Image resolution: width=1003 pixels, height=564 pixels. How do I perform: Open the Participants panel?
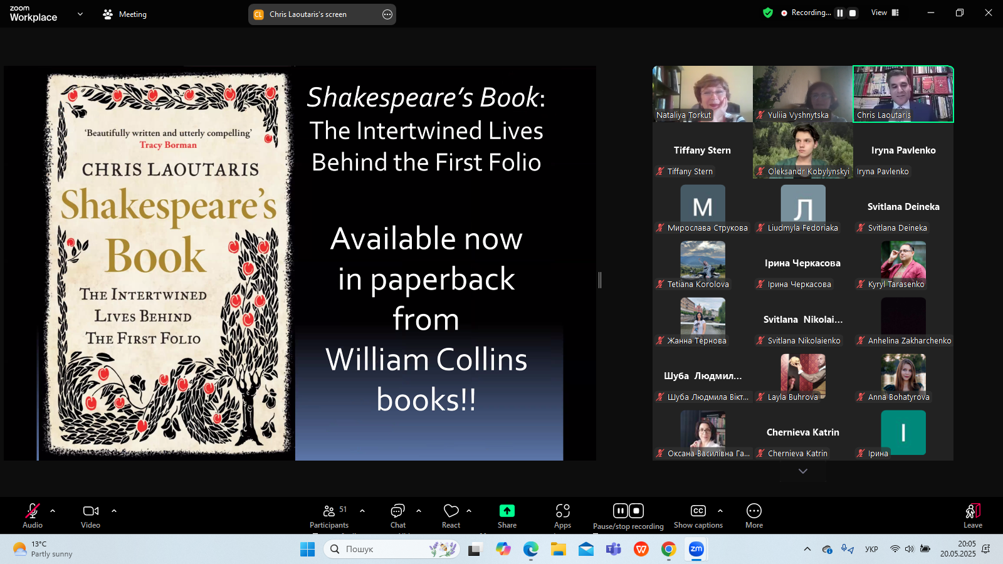328,516
